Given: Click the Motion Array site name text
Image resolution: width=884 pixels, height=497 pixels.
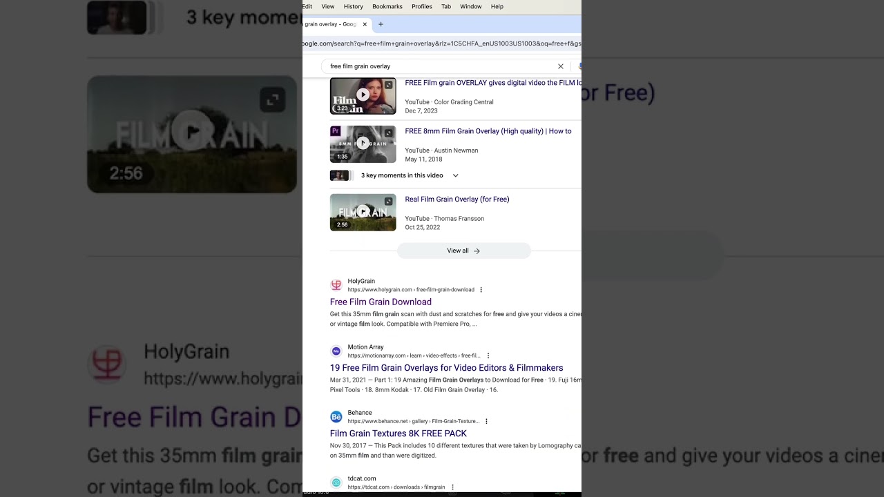Looking at the screenshot, I should (365, 347).
